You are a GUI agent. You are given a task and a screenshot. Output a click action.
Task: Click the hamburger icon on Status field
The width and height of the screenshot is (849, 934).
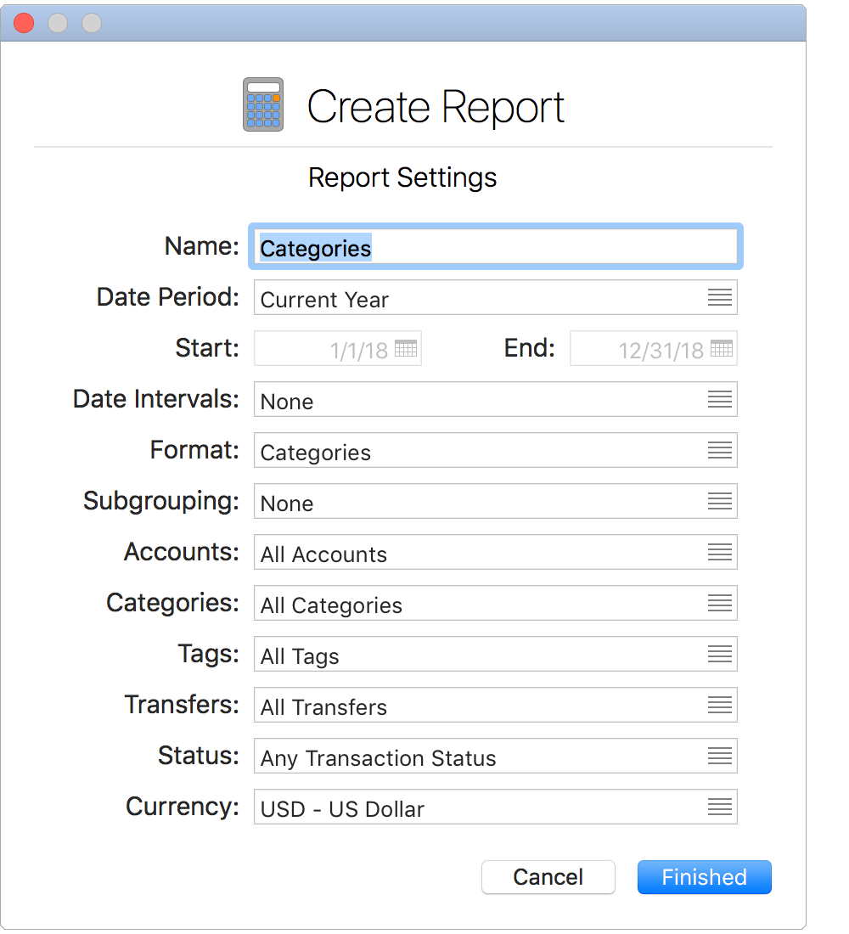tap(720, 756)
